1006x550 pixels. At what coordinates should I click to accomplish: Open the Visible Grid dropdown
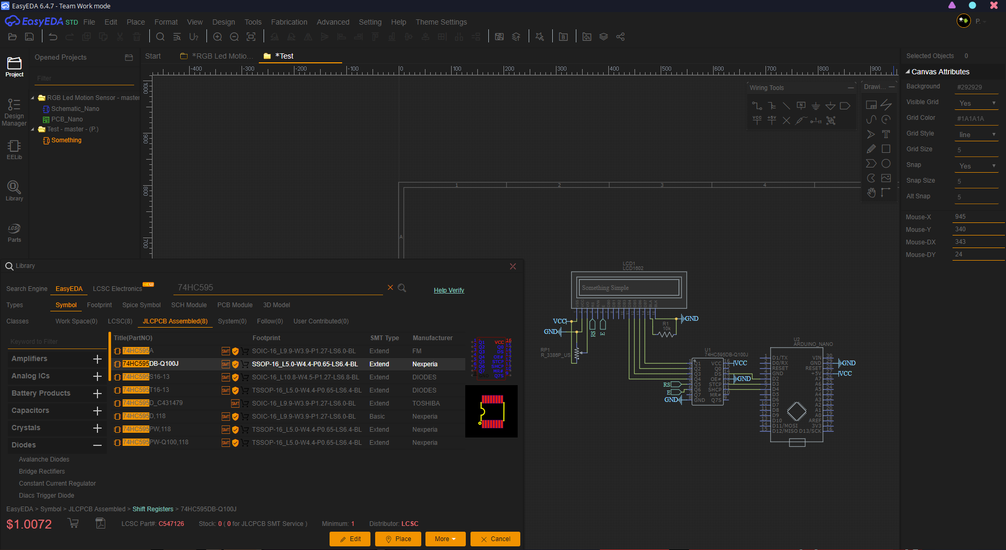[977, 103]
